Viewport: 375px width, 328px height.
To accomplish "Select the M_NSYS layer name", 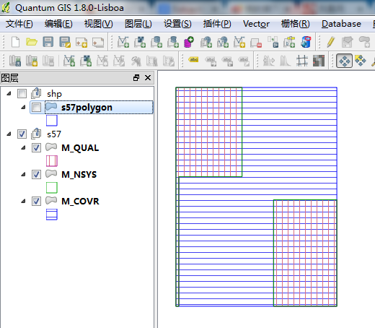I will (79, 174).
